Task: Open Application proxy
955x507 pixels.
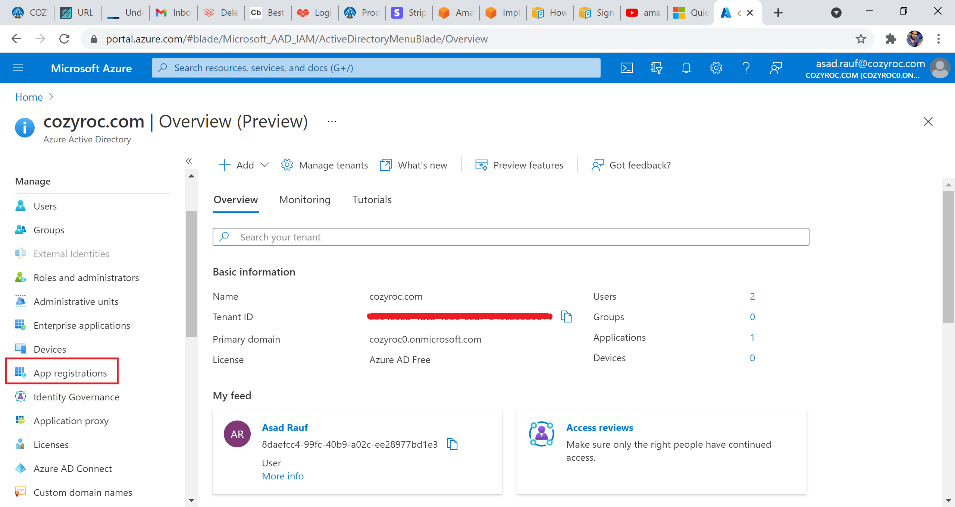Action: click(71, 421)
